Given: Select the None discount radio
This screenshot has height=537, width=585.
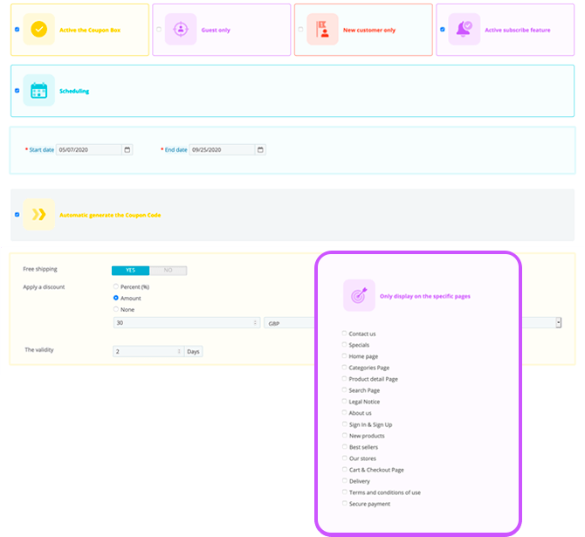Looking at the screenshot, I should point(115,309).
